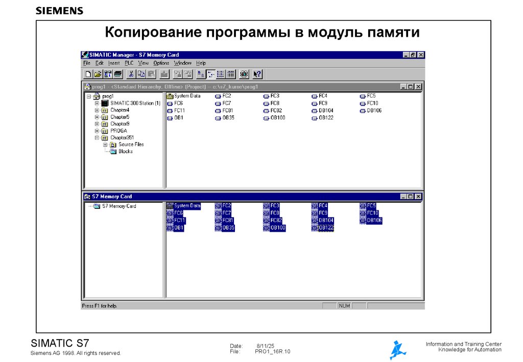The height and width of the screenshot is (362, 523).
Task: Switch to Large Icons view
Action: click(201, 74)
